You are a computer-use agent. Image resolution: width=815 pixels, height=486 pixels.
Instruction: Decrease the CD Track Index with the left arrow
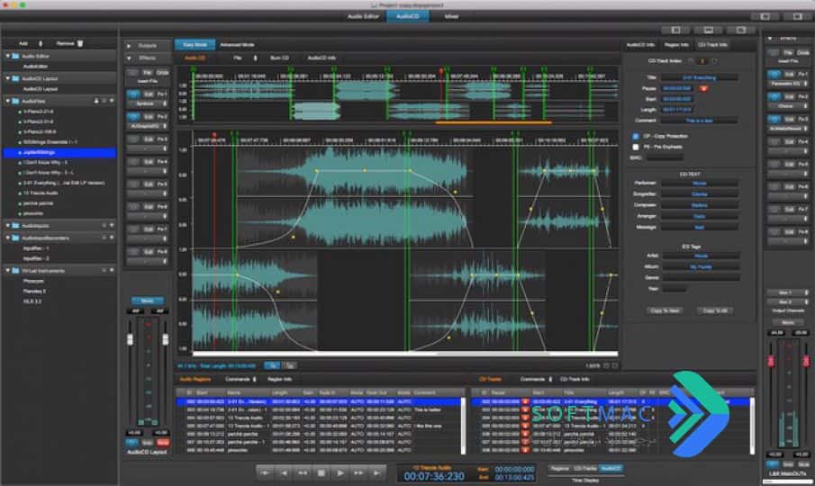coord(690,61)
